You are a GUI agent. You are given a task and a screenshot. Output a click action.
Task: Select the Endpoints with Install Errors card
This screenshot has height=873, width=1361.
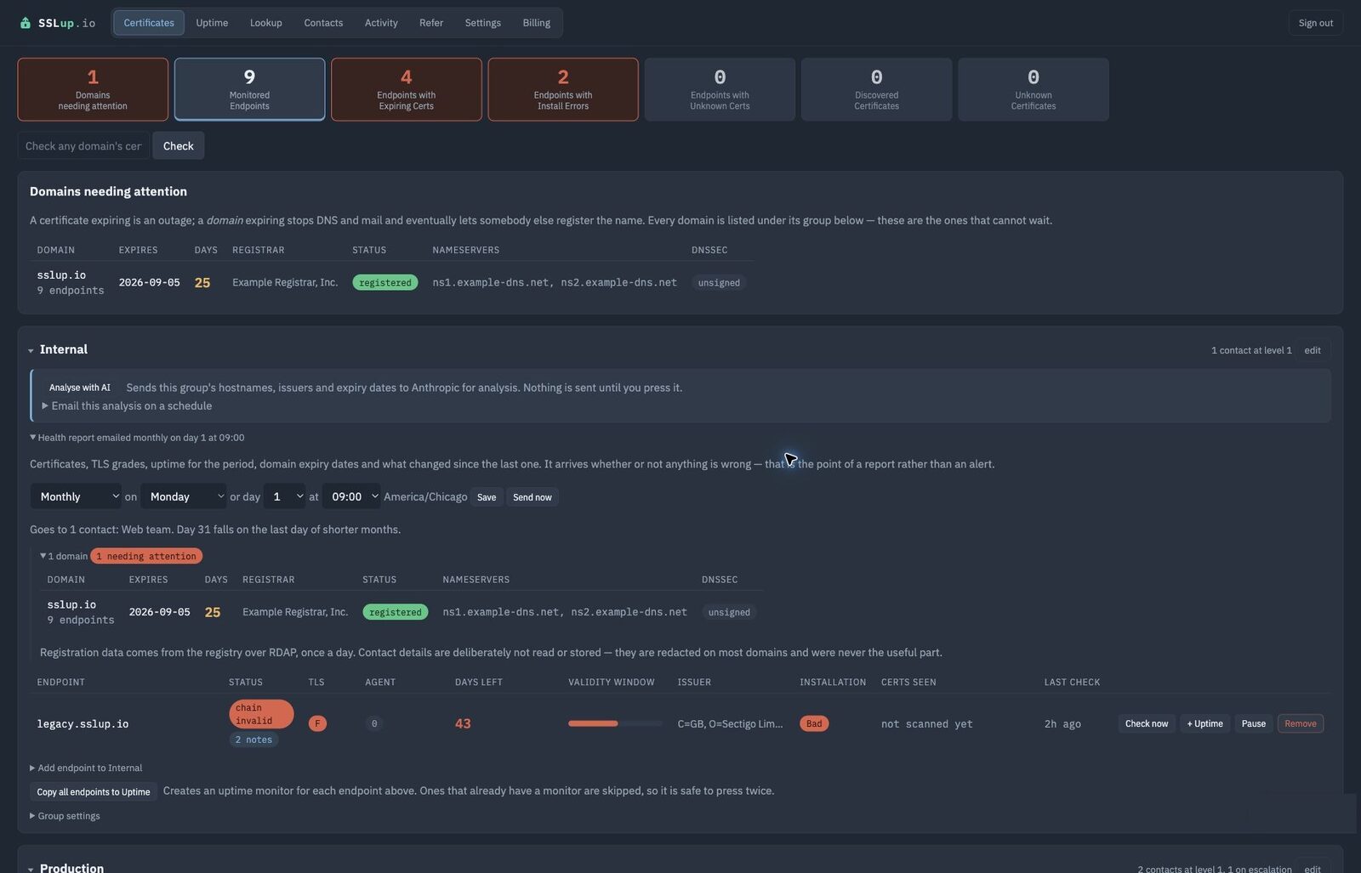tap(563, 89)
